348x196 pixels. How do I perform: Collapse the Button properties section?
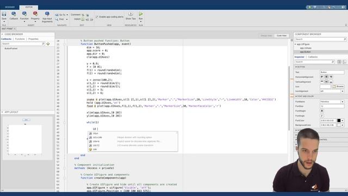click(296, 67)
